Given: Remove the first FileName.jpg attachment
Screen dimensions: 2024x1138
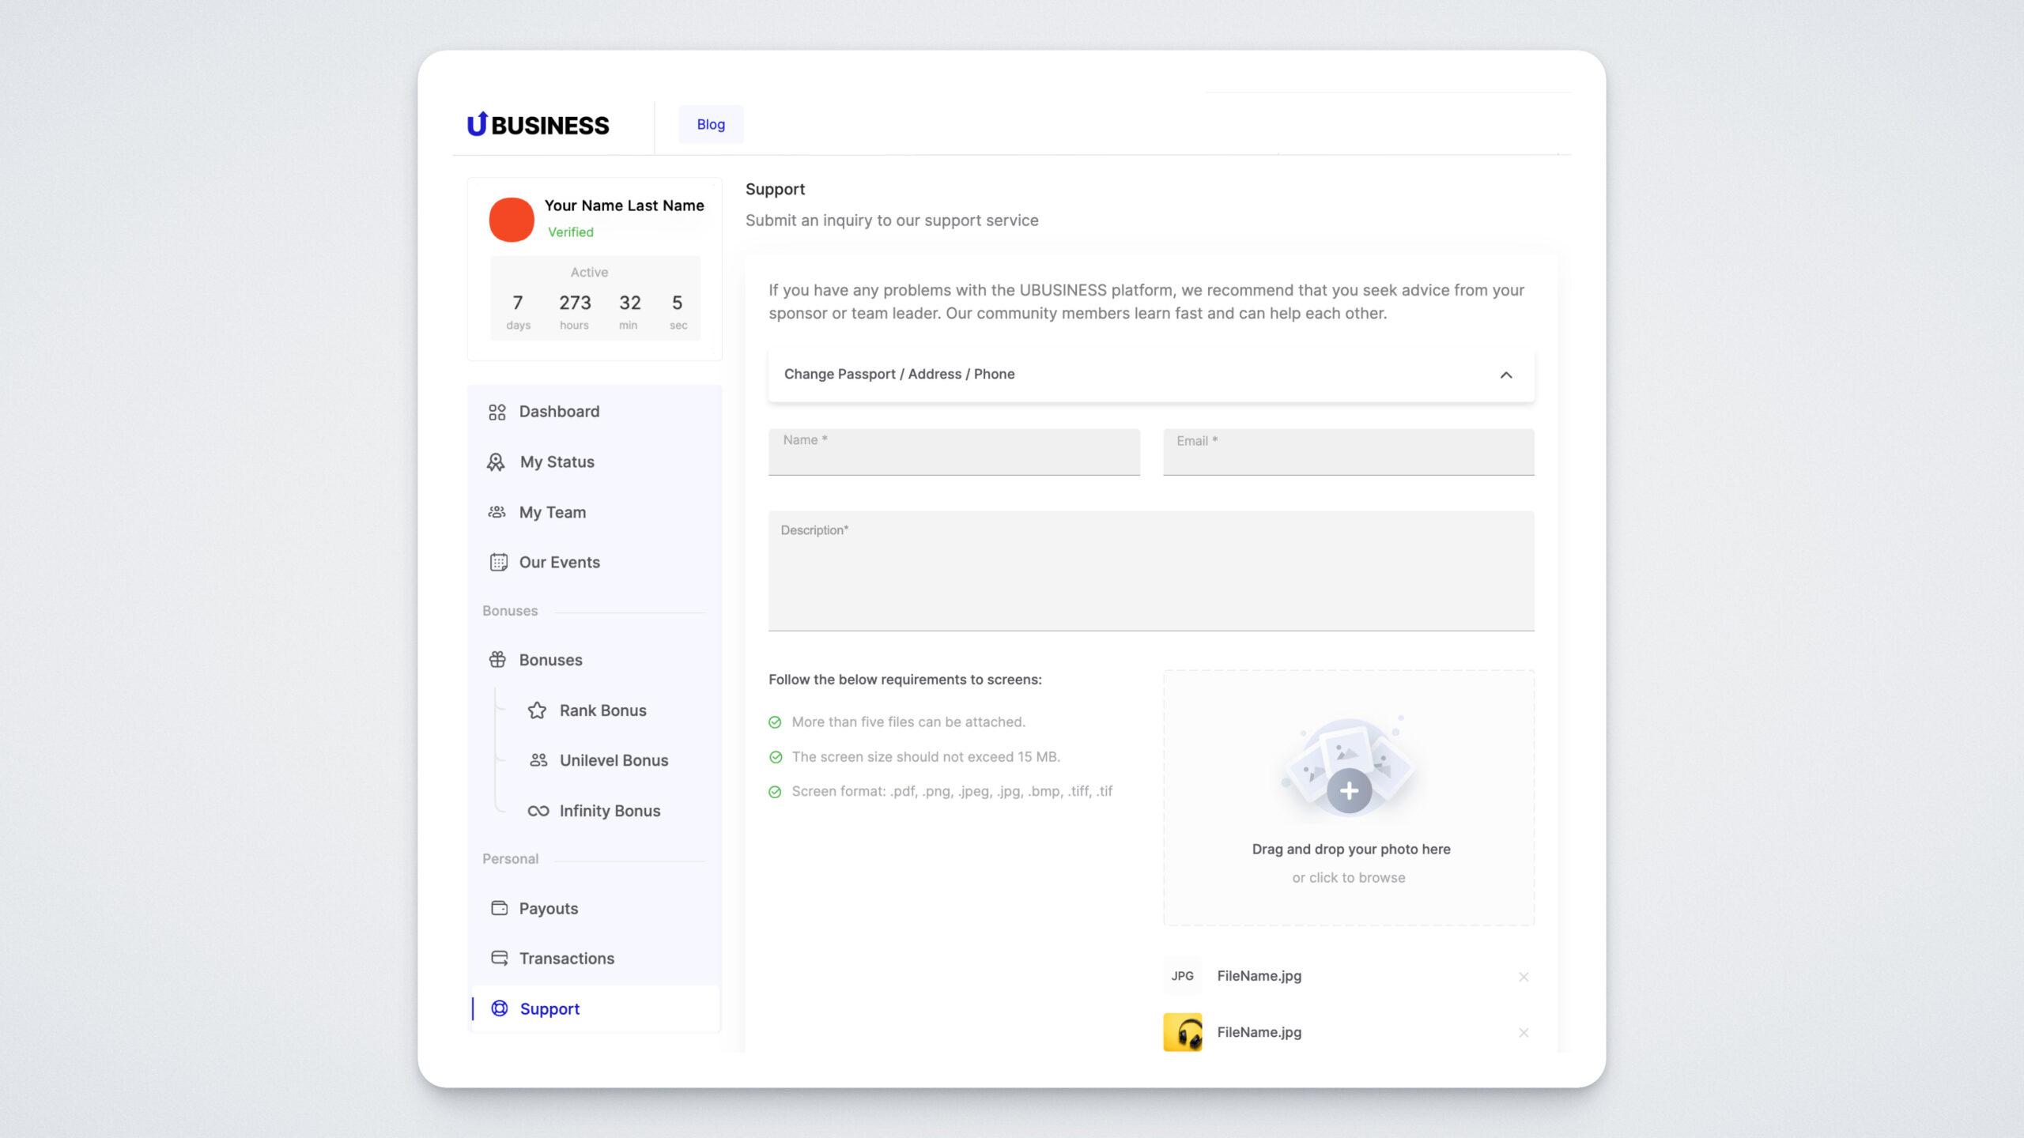Looking at the screenshot, I should click(x=1523, y=977).
